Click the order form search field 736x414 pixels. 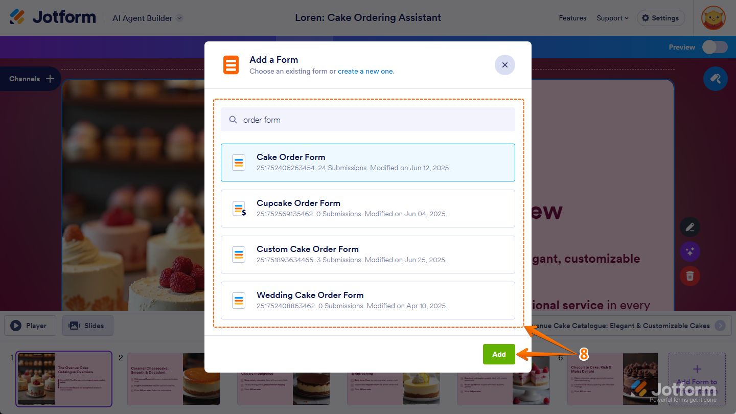(368, 120)
